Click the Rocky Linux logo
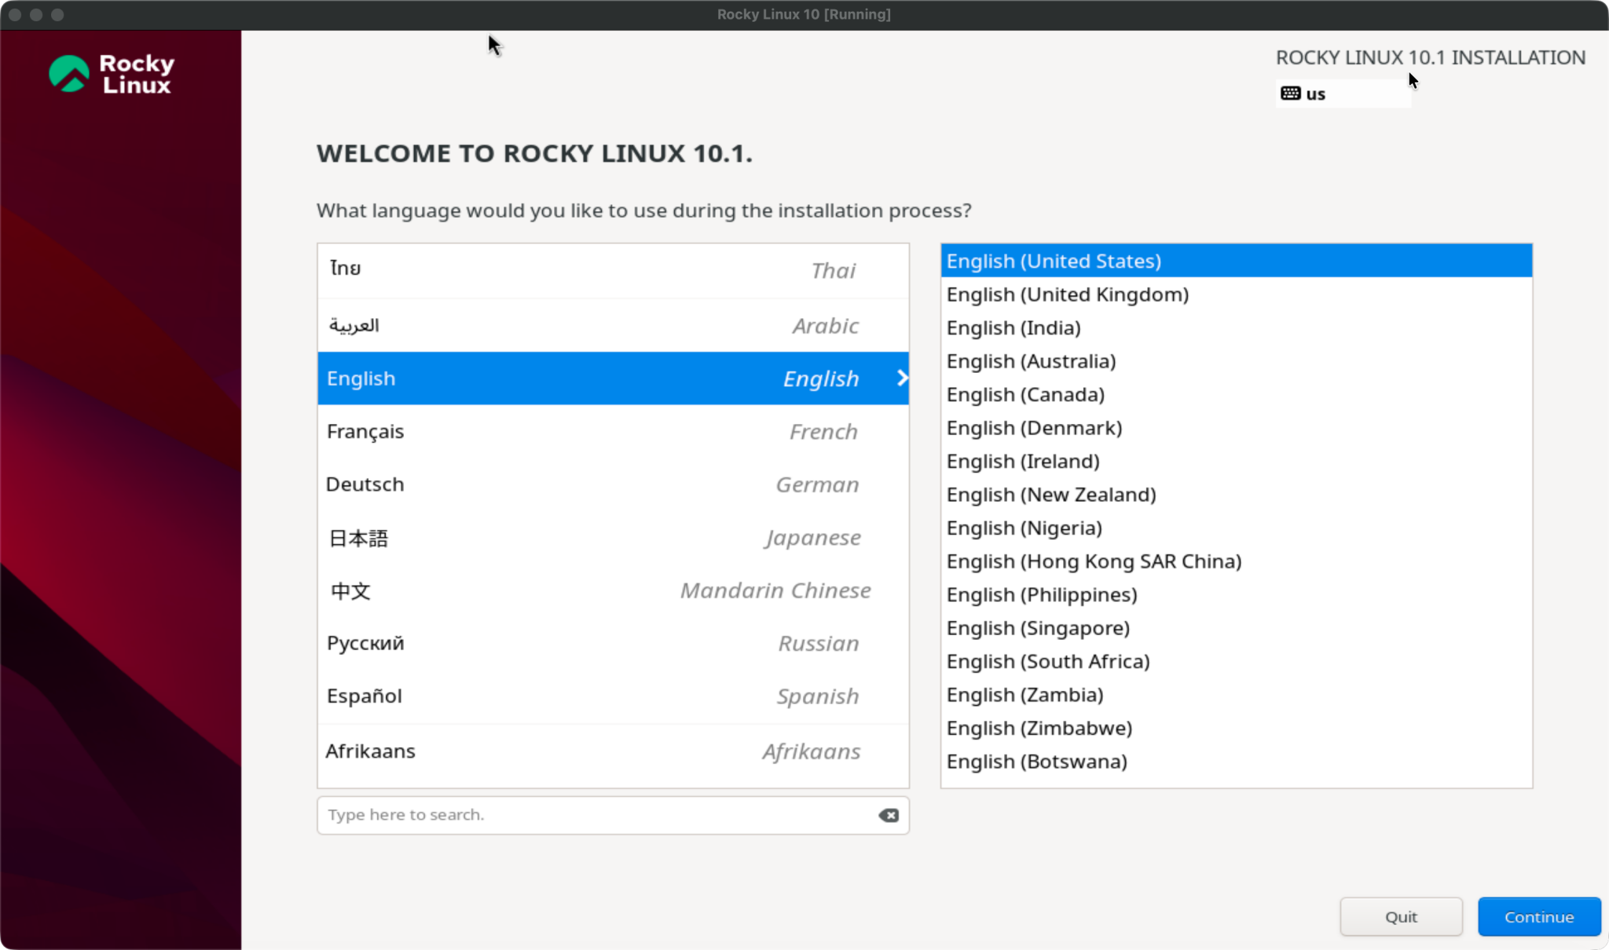This screenshot has width=1609, height=950. pos(112,74)
